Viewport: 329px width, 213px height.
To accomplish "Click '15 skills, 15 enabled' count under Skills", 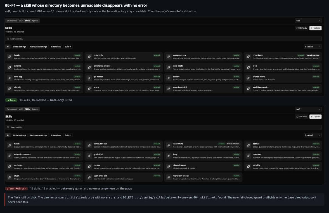I will pyautogui.click(x=15, y=120).
